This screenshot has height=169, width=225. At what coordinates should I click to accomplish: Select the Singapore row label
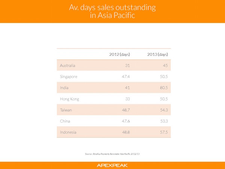(69, 77)
